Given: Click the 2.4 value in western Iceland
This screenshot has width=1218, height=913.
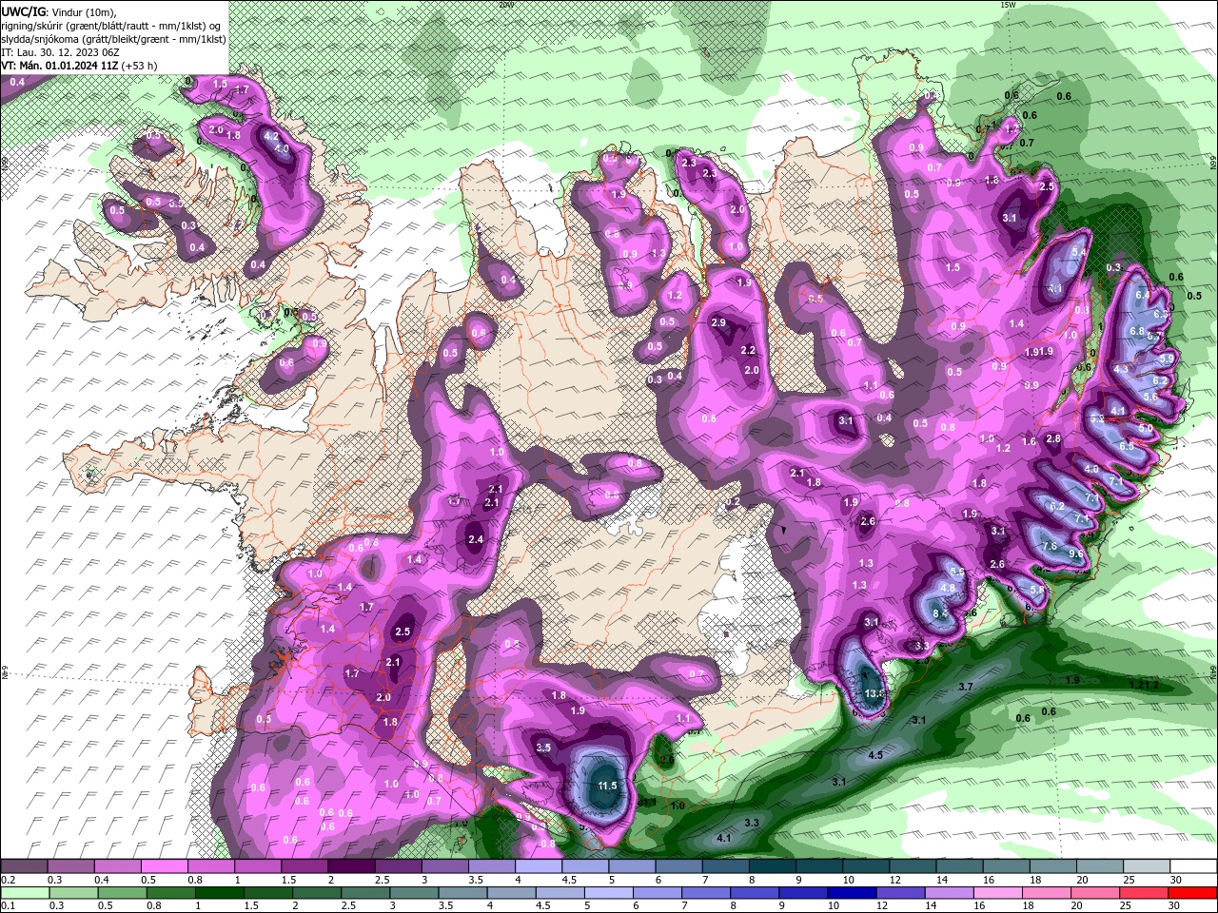Looking at the screenshot, I should (x=476, y=540).
